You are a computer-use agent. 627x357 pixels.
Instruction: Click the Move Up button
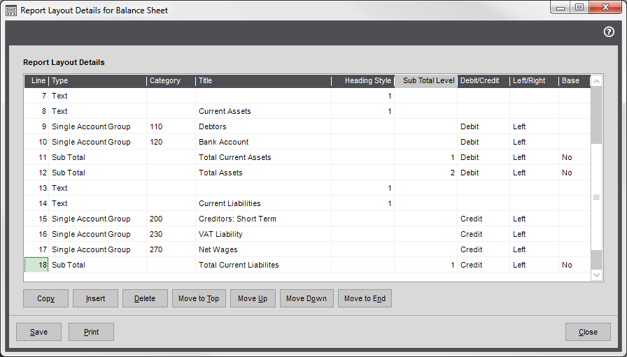coord(253,298)
